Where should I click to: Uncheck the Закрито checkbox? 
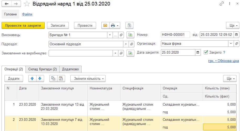(206, 52)
